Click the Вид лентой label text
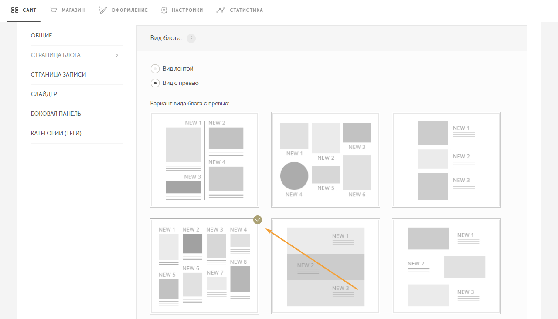 tap(178, 69)
